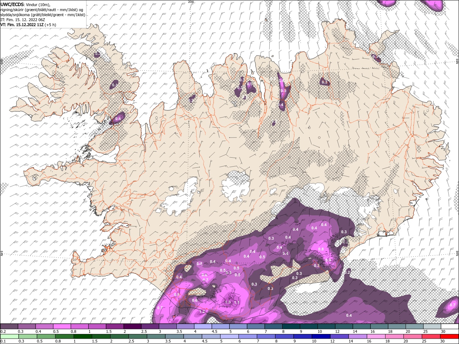Image resolution: width=459 pixels, height=344 pixels.
Task: Choose the bright red 30 rain scale swatch
Action: (449, 336)
